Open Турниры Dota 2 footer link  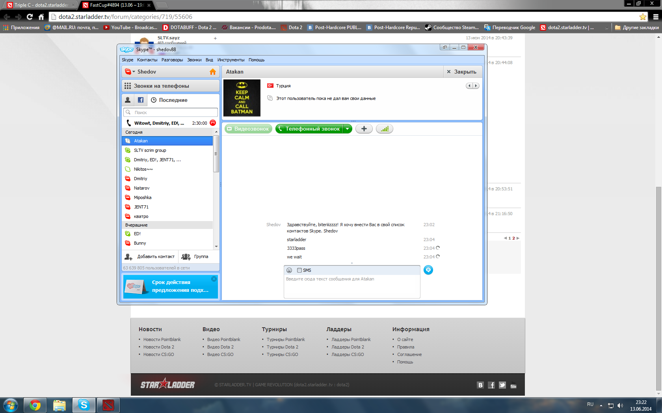tap(282, 347)
